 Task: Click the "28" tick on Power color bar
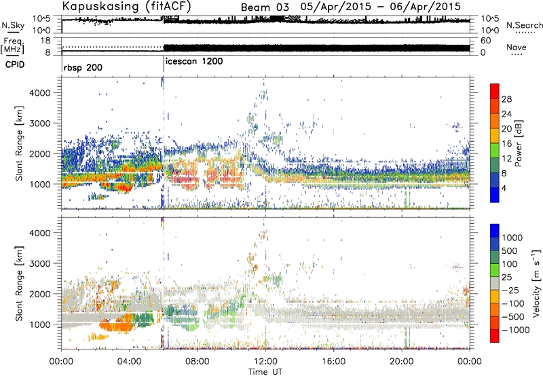pyautogui.click(x=506, y=99)
